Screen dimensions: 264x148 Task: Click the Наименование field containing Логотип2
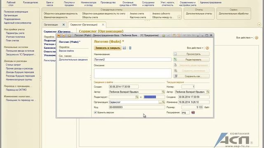[133, 60]
